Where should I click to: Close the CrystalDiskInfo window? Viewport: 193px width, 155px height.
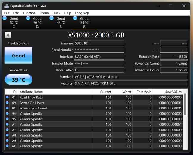184,6
